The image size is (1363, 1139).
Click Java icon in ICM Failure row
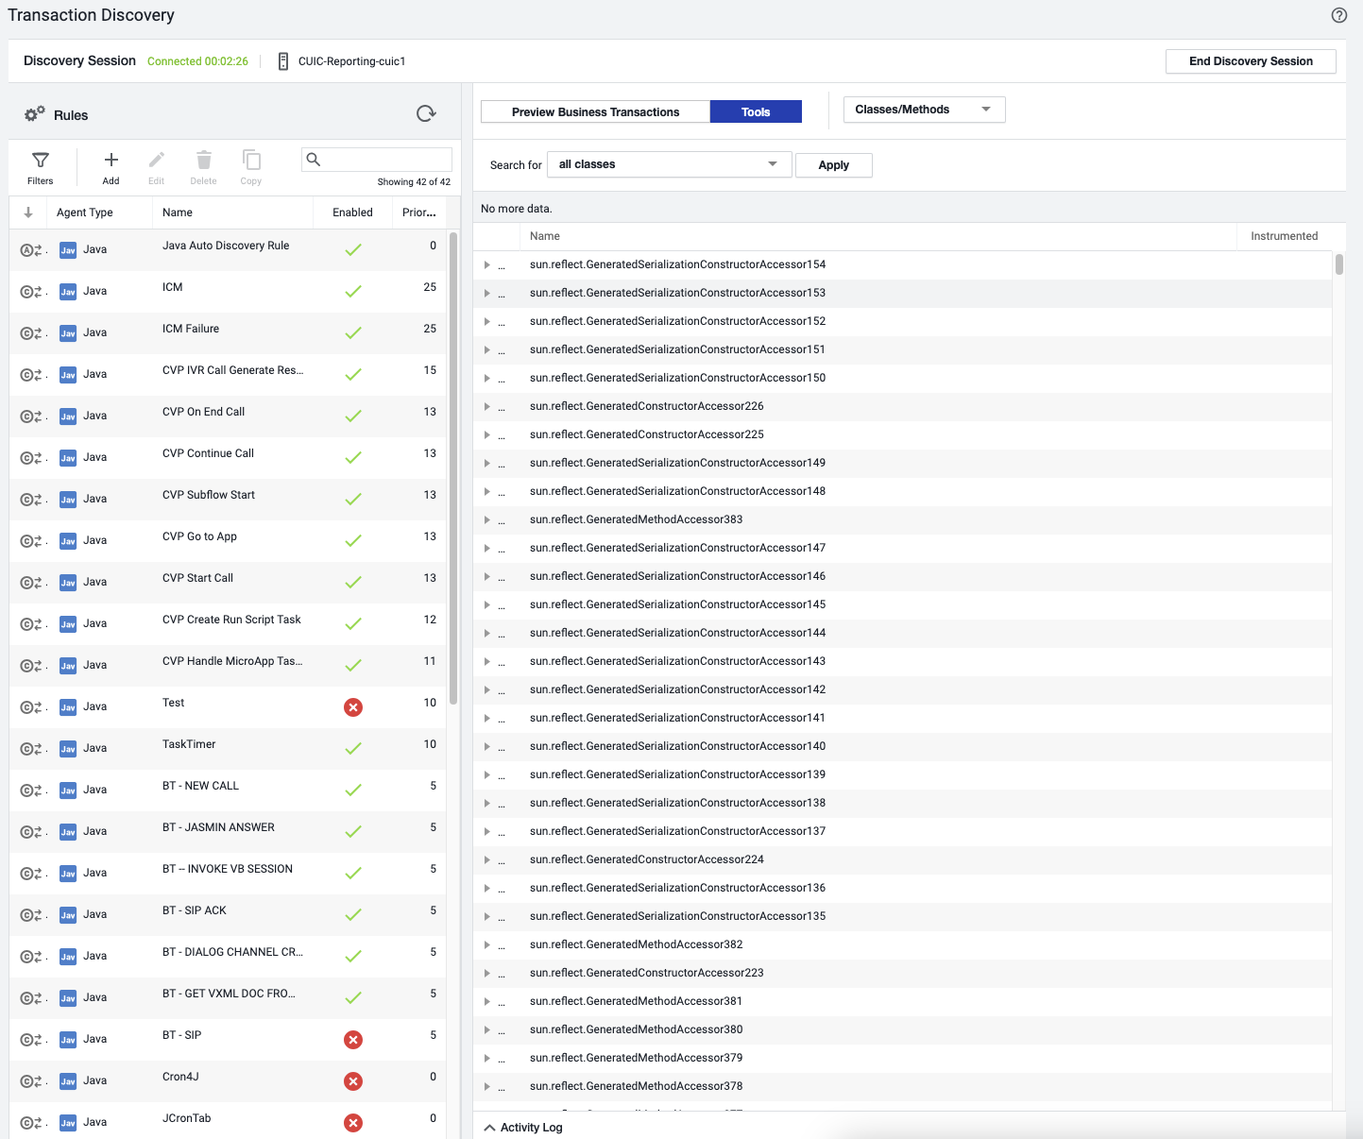point(68,333)
